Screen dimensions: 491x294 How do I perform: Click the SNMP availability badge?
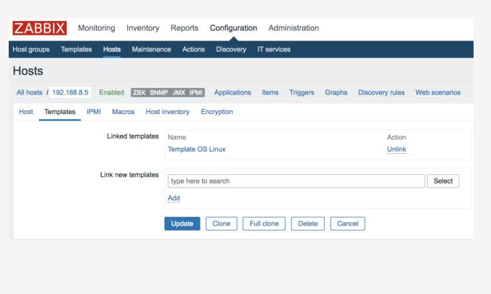tap(159, 92)
